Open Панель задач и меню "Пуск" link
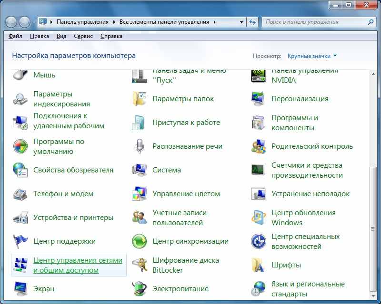 (x=189, y=76)
